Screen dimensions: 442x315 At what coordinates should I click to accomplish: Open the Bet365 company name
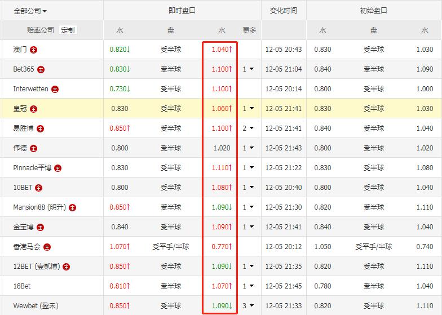coord(24,69)
